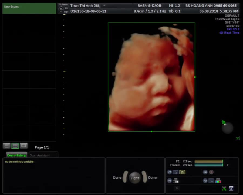Click the probe label 'RAB4-8-D/OB'
This screenshot has width=243, height=195.
point(149,6)
